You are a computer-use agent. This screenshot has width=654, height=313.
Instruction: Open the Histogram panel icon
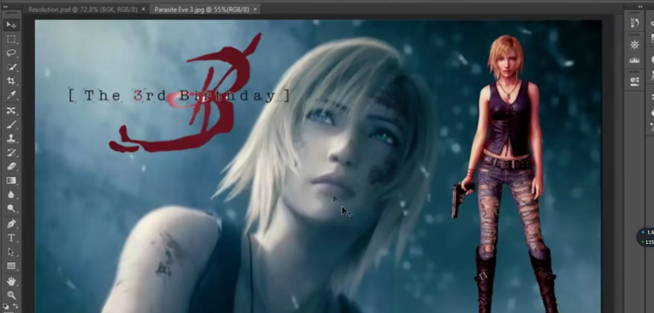click(x=634, y=60)
